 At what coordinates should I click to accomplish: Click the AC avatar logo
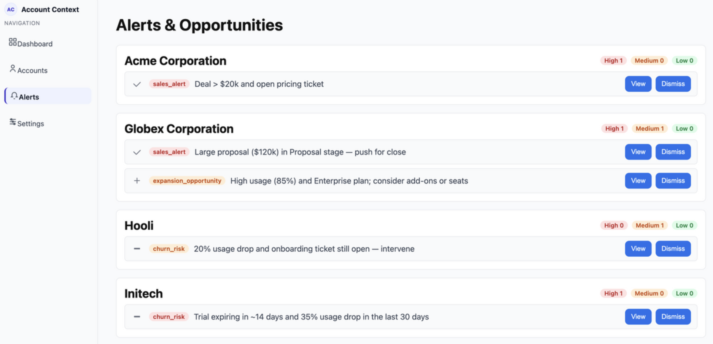11,9
